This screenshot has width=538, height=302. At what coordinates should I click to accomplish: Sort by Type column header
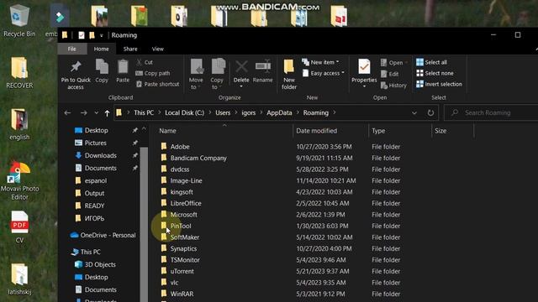[x=378, y=131]
